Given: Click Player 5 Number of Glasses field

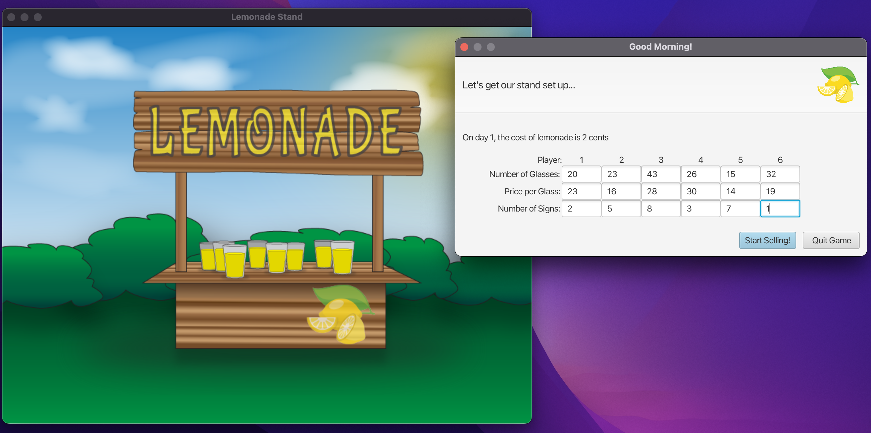Looking at the screenshot, I should pyautogui.click(x=740, y=174).
